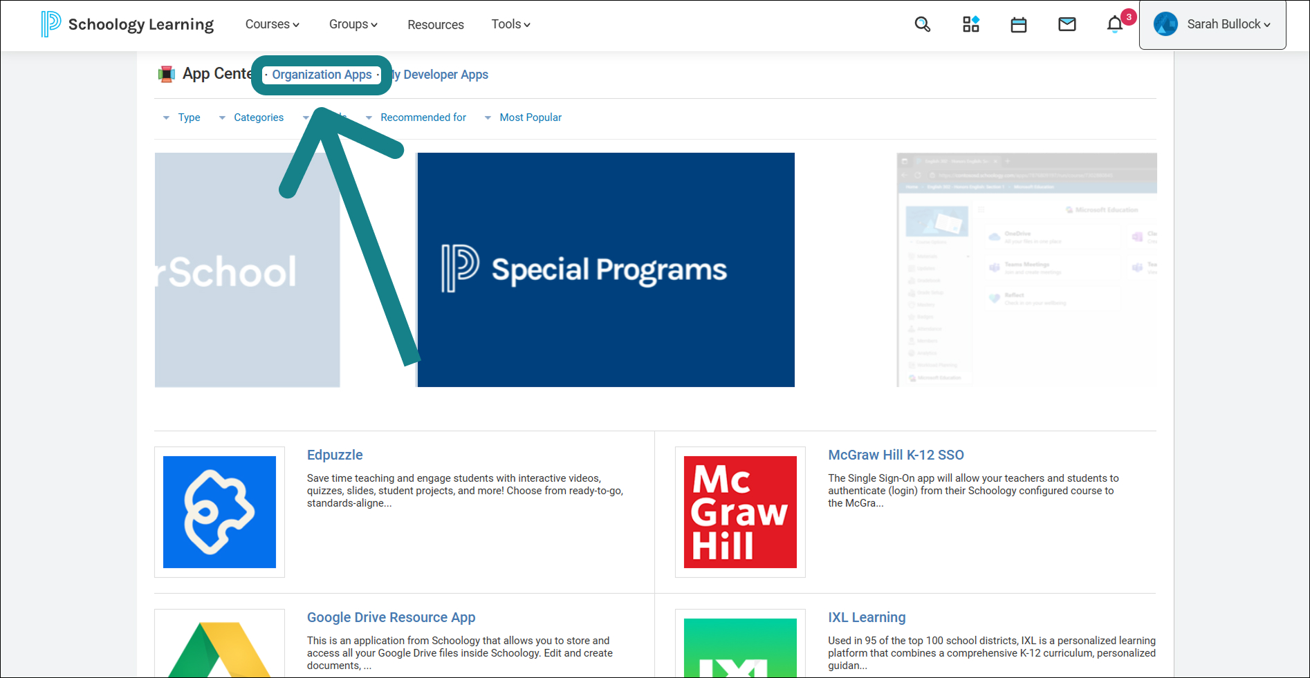Click the McGraw Hill description text
The image size is (1310, 678).
974,491
